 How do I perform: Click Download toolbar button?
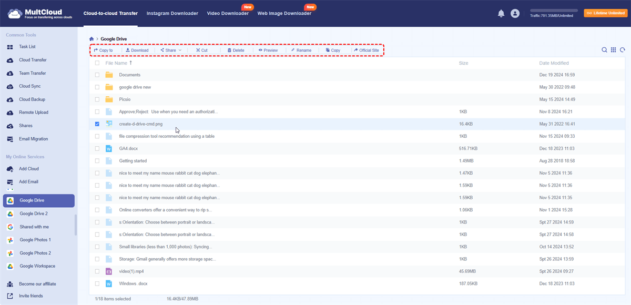137,50
